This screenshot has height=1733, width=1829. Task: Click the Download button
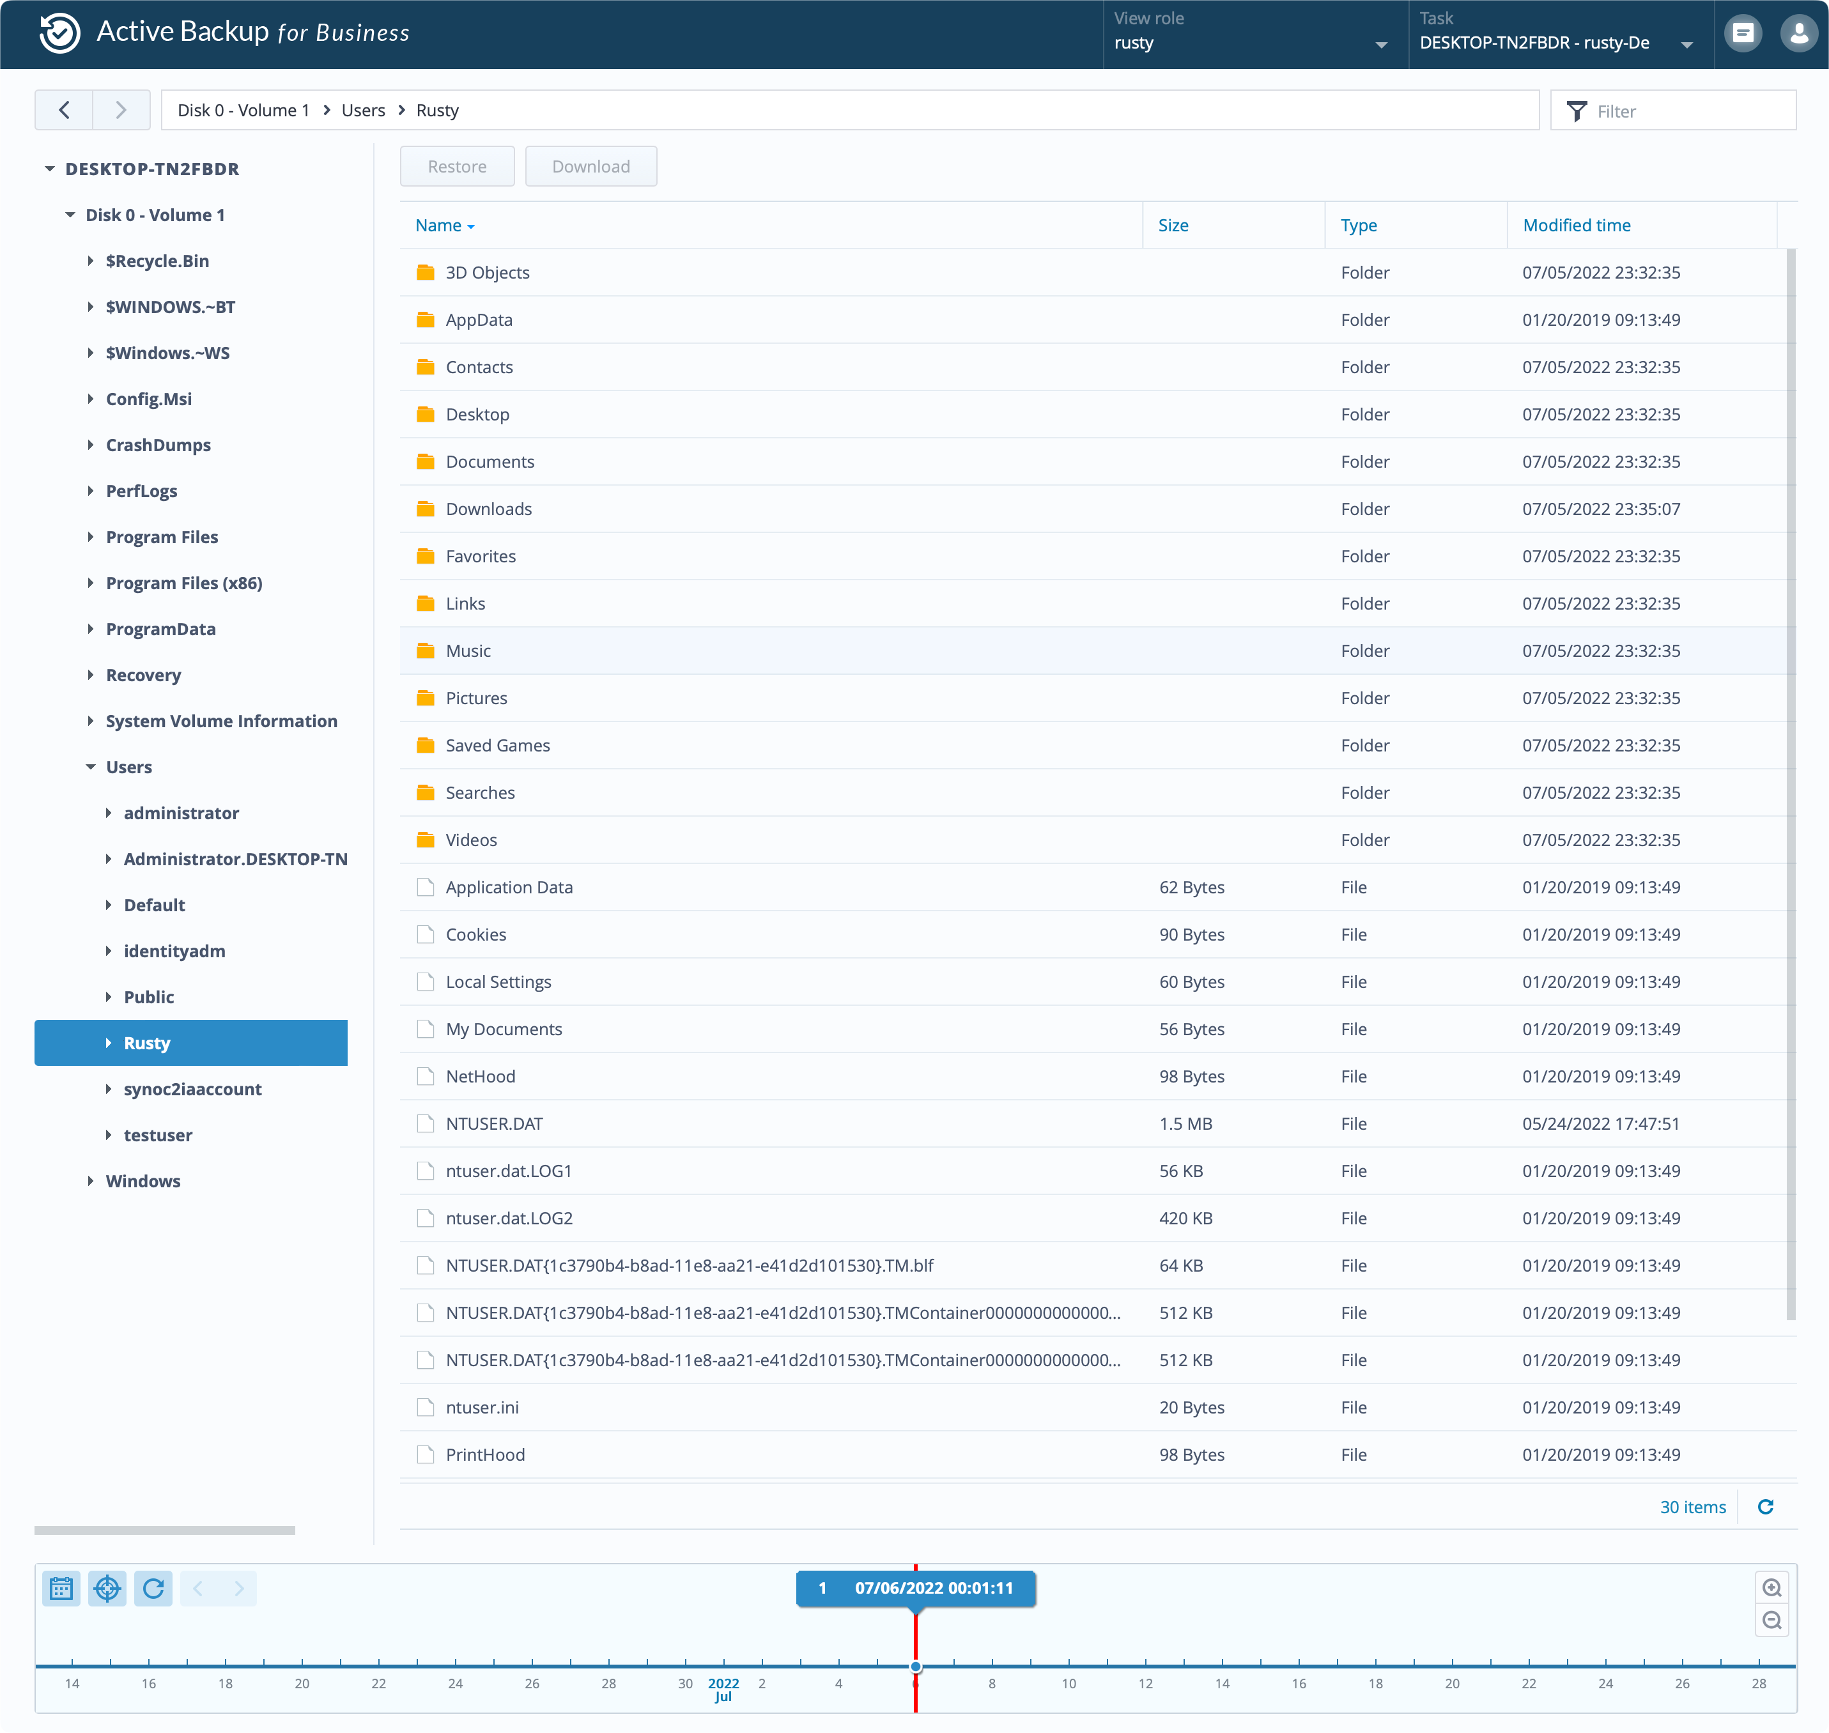tap(591, 166)
